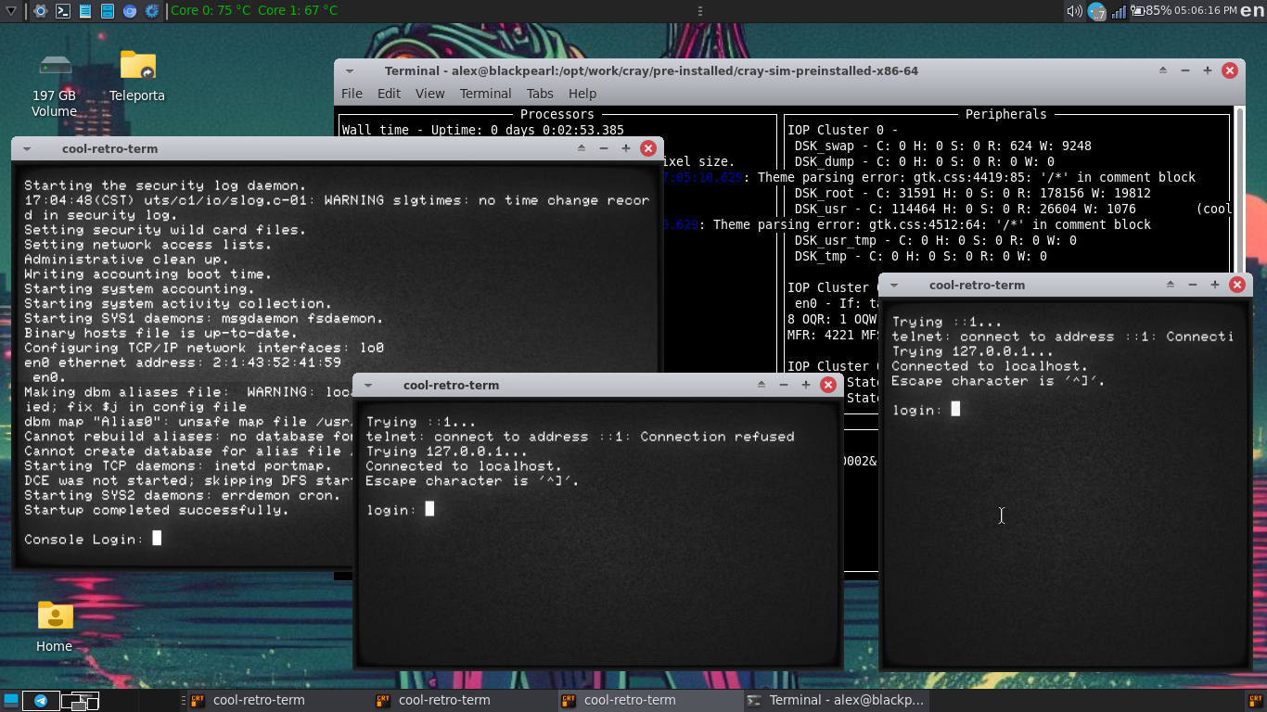
Task: Open the Terminal menu in menu bar
Action: pos(485,94)
